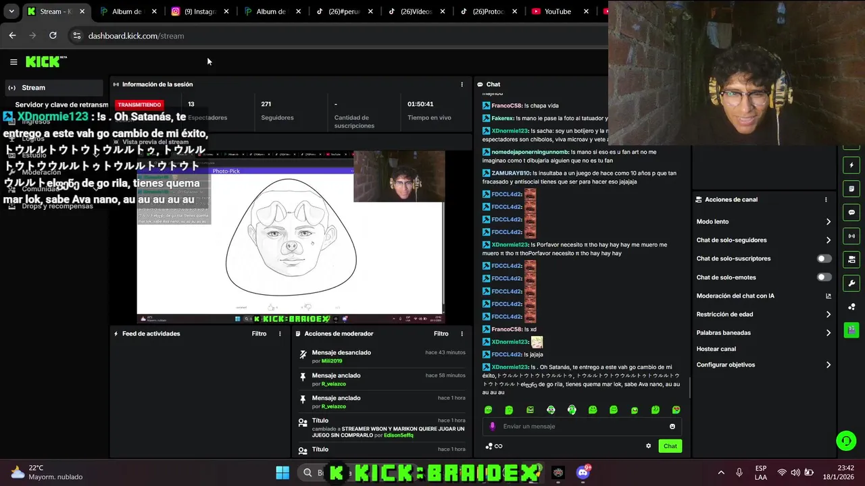
Task: Click the chat panel scrollbar
Action: (x=689, y=387)
